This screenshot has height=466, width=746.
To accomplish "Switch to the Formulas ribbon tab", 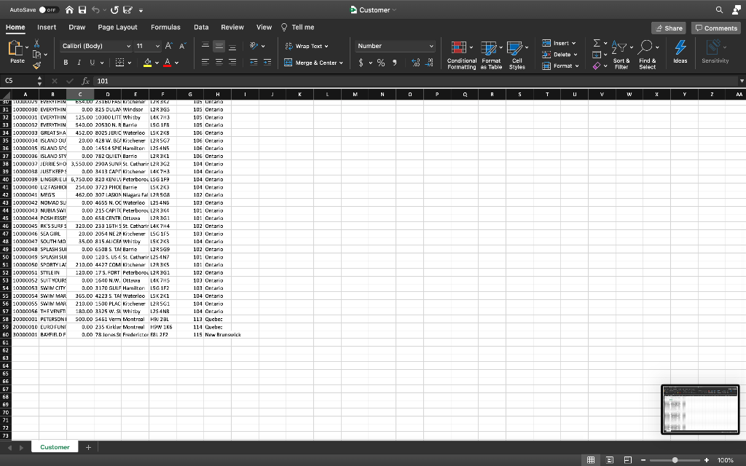I will pos(165,26).
